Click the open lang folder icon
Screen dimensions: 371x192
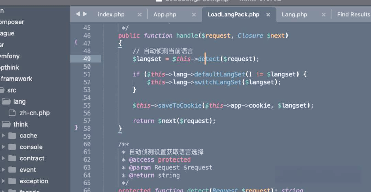tap(7, 101)
